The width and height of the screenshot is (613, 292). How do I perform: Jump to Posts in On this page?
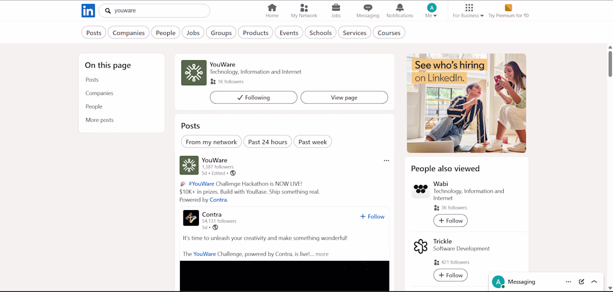coord(93,80)
